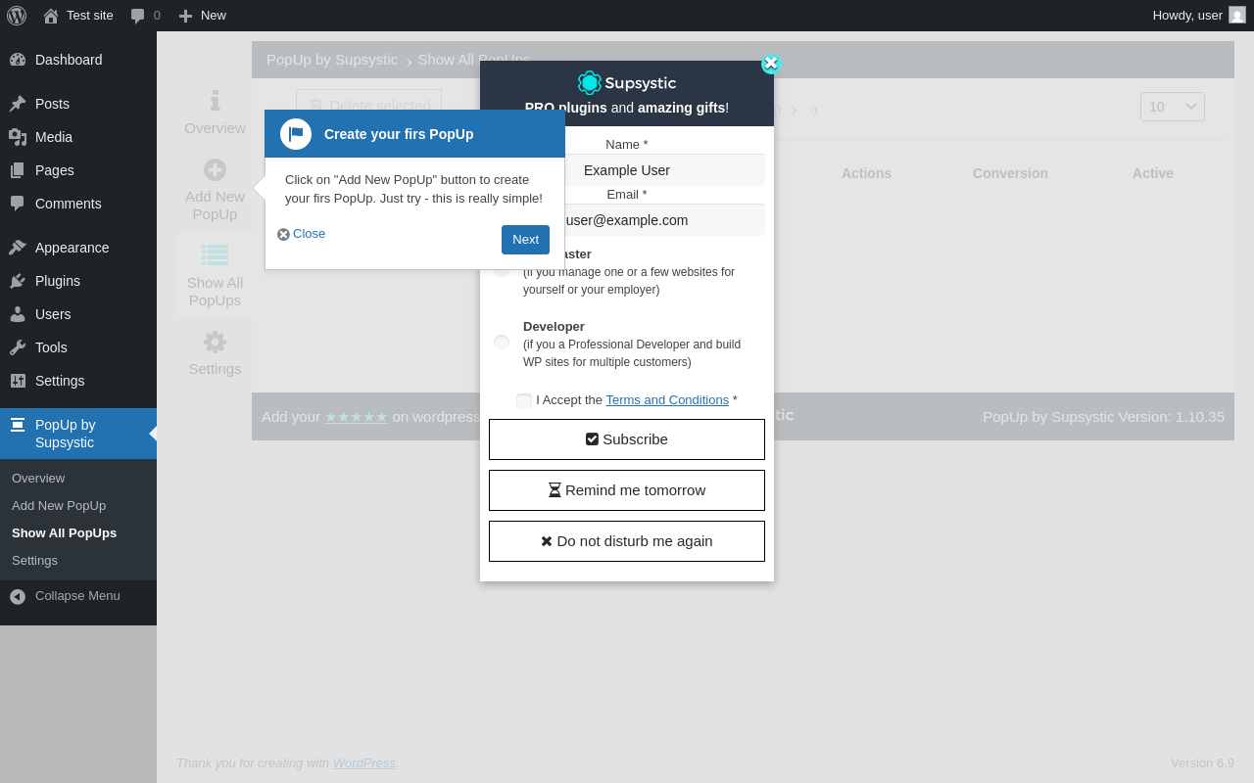This screenshot has width=1254, height=783.
Task: Click the Conversion column header
Action: tap(1010, 173)
